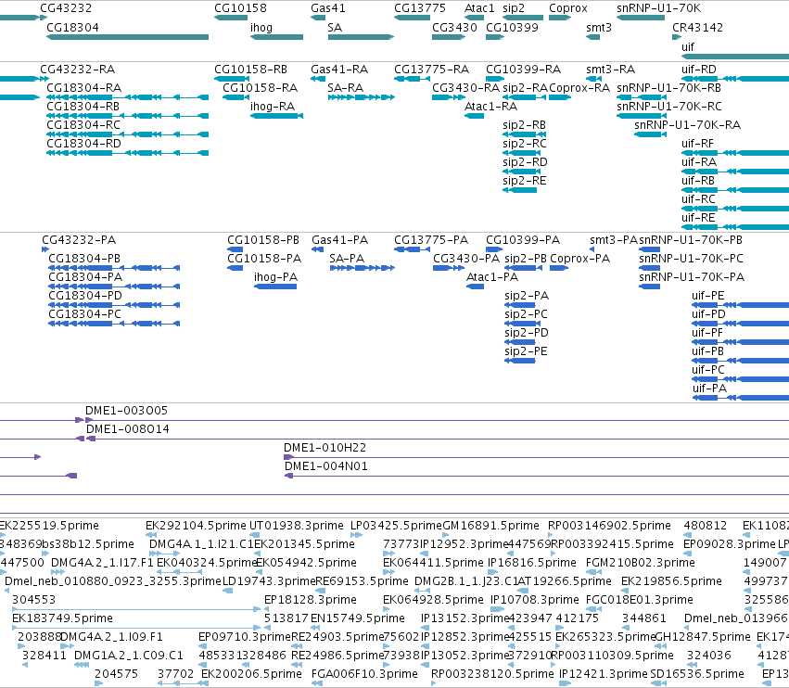Select transcript CG43232-RA label

click(x=78, y=69)
